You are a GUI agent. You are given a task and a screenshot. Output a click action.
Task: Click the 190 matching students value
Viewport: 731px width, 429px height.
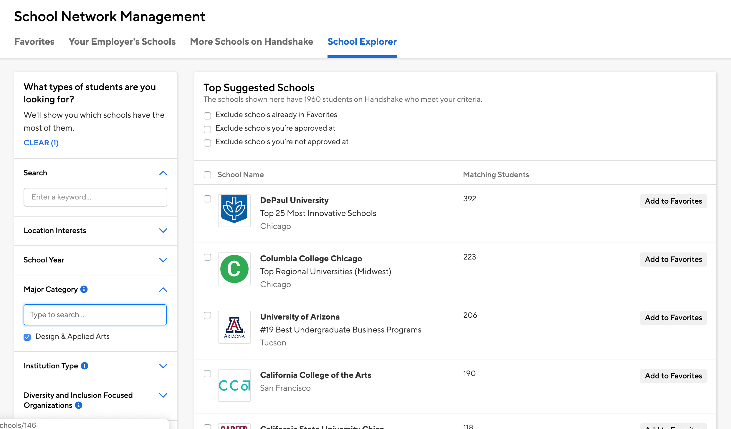[469, 373]
